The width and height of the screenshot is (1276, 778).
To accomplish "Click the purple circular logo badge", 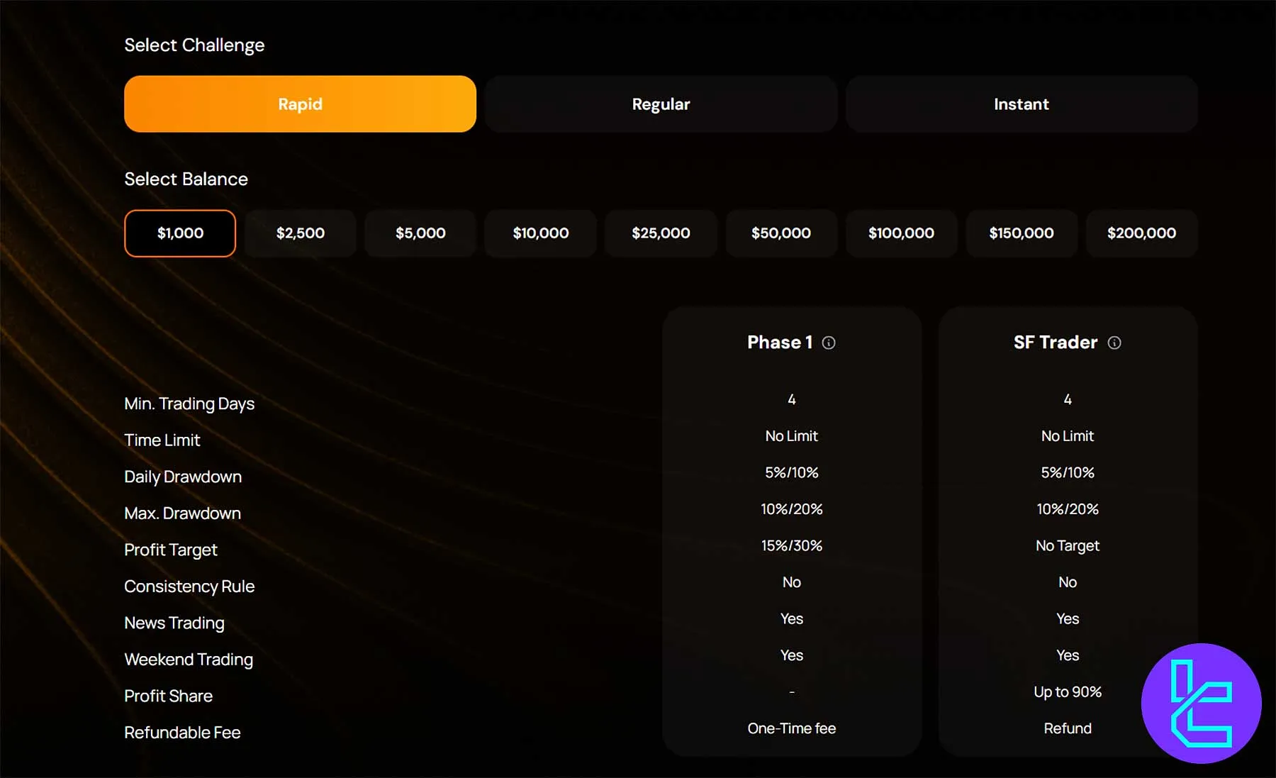I will pos(1201,703).
